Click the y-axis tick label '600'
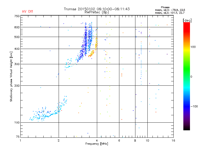This screenshot has width=204, height=153. point(17,27)
